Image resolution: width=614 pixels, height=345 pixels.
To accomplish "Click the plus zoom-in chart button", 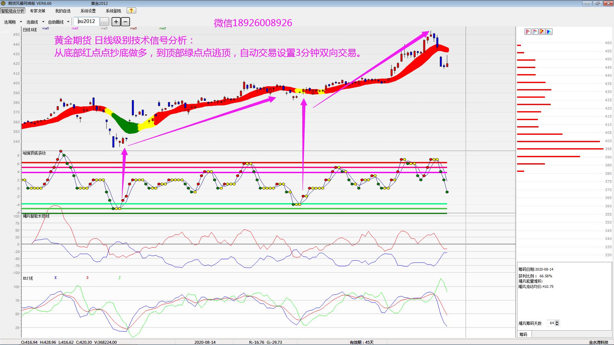I will (x=116, y=22).
